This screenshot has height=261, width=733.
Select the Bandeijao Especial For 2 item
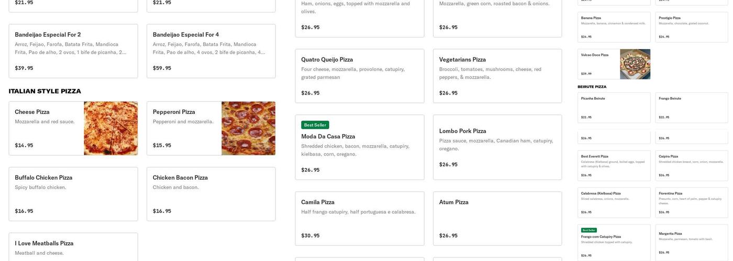[73, 51]
